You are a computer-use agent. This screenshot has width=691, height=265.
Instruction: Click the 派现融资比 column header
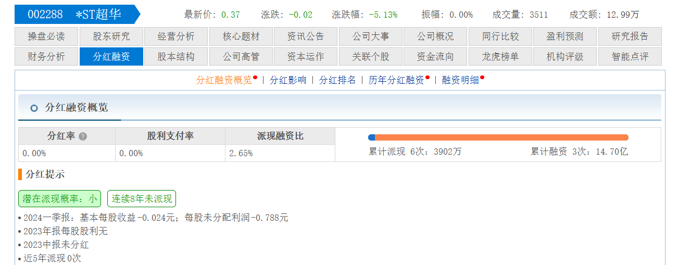(x=280, y=136)
